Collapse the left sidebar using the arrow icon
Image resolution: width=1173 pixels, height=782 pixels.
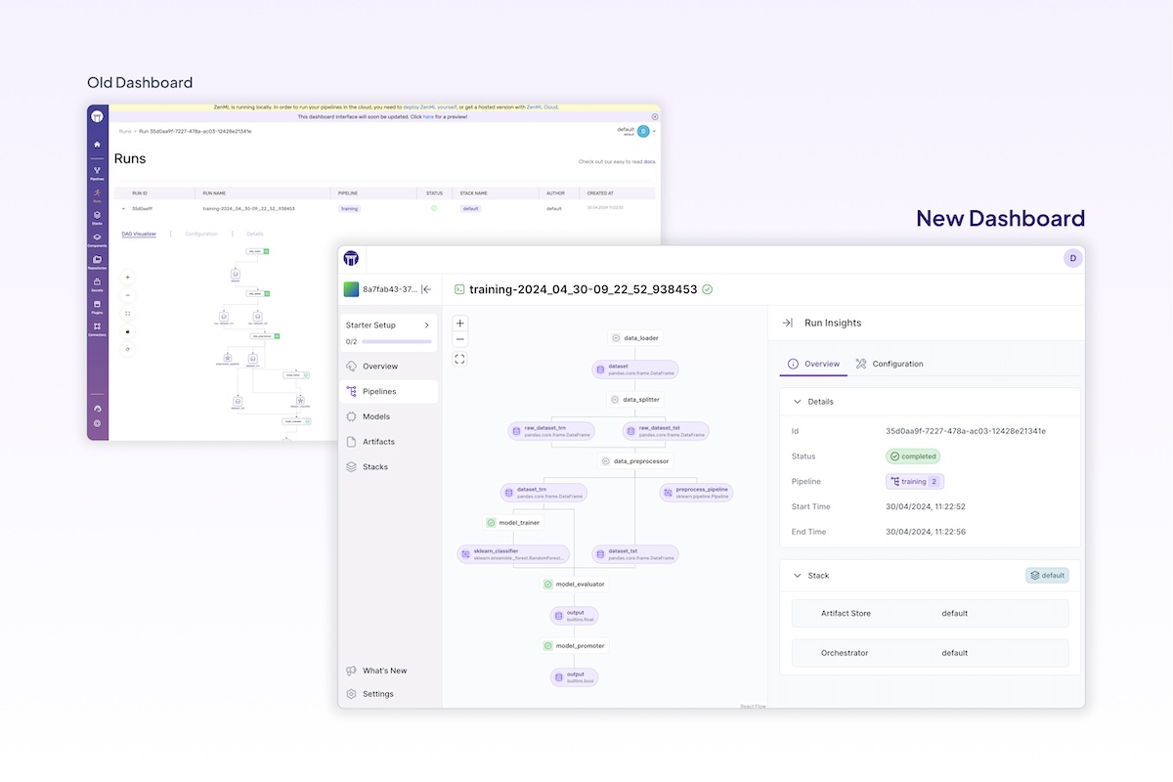pos(426,288)
